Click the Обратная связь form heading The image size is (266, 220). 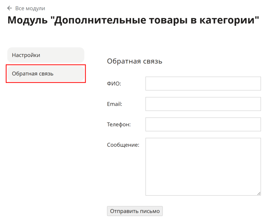pos(134,61)
